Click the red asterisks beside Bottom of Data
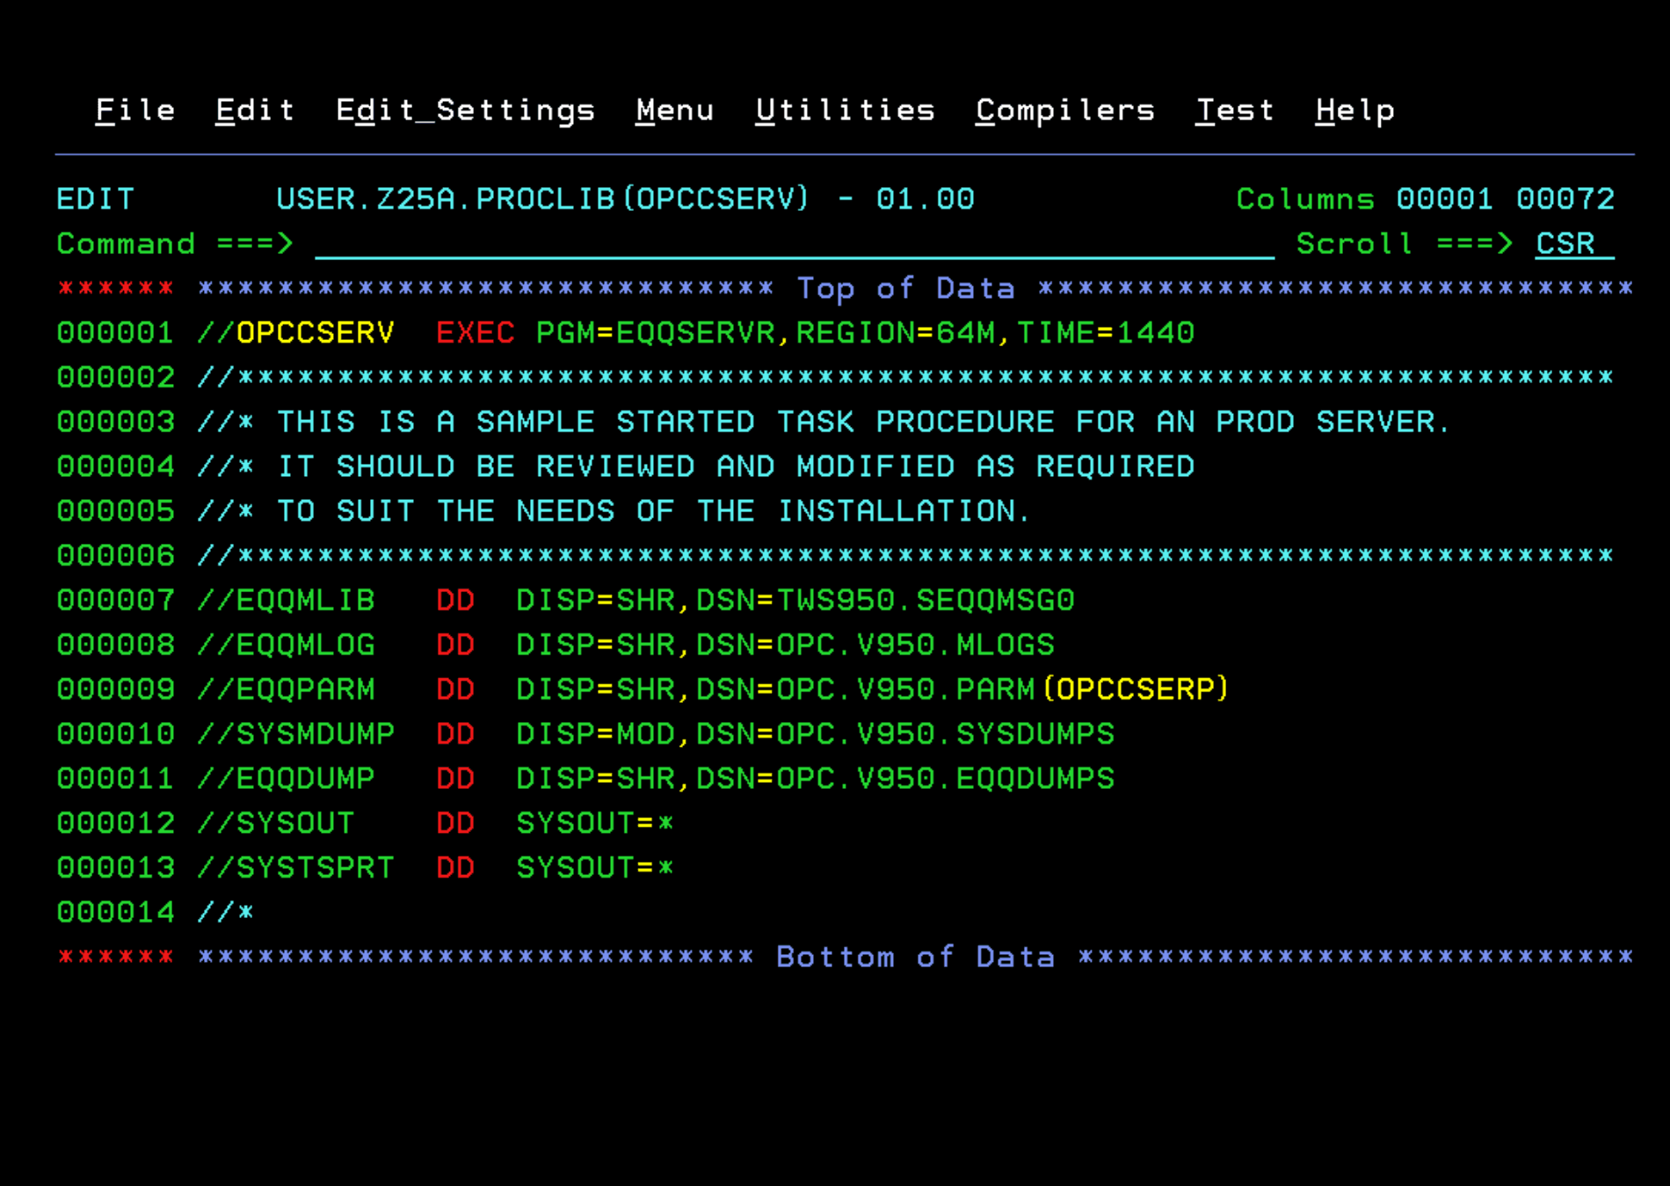 pos(115,957)
